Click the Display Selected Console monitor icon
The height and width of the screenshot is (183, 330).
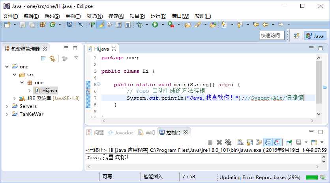pyautogui.click(x=298, y=142)
